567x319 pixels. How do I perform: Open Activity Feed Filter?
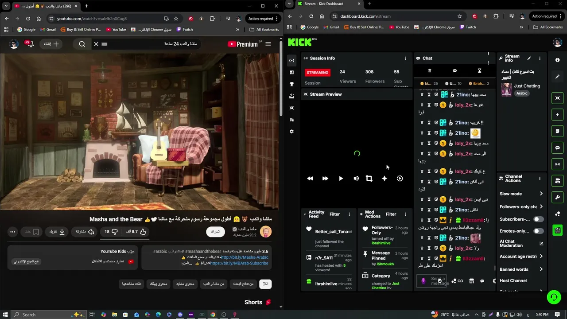[x=334, y=214]
